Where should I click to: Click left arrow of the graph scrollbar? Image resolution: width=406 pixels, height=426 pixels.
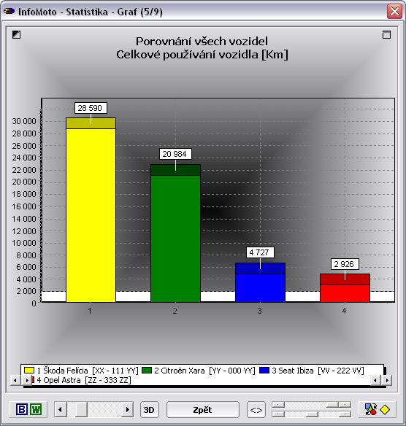coord(61,409)
